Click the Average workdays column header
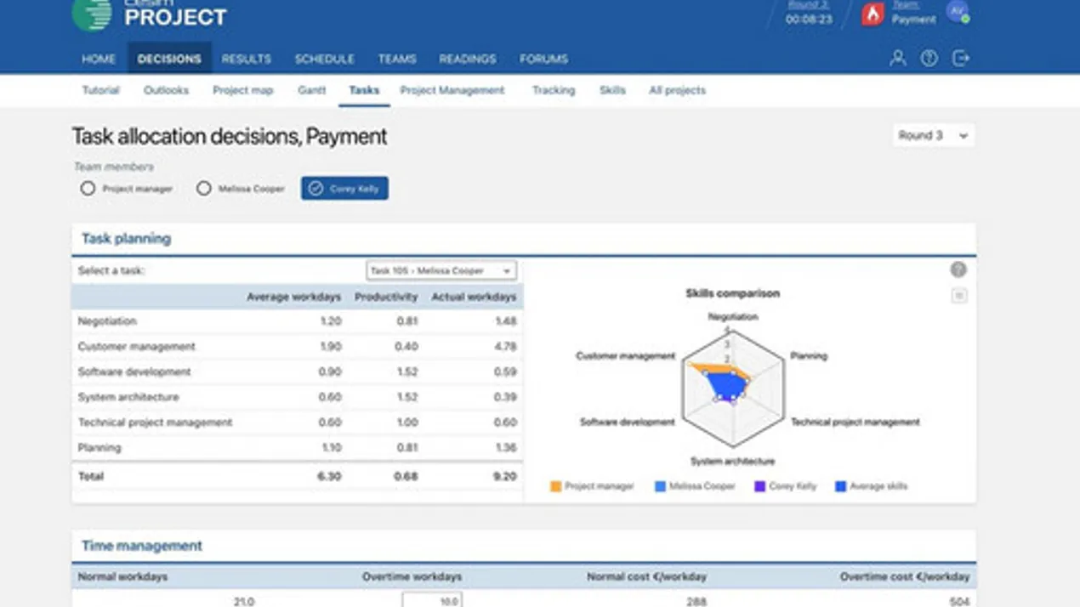 (293, 297)
